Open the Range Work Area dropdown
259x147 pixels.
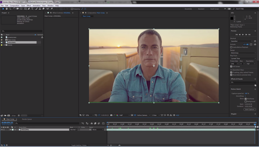click(x=243, y=53)
